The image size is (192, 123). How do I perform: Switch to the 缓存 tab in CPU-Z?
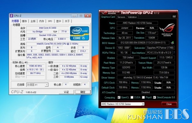click(24, 21)
